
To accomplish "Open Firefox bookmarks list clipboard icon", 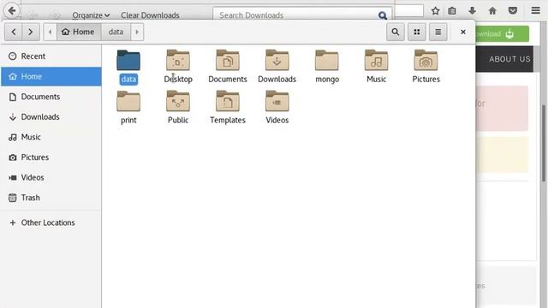I will [x=452, y=11].
